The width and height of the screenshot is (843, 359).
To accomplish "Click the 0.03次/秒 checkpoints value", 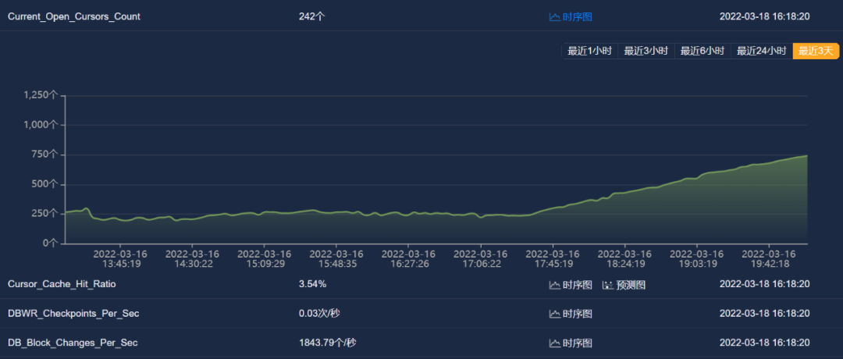I will tap(319, 313).
